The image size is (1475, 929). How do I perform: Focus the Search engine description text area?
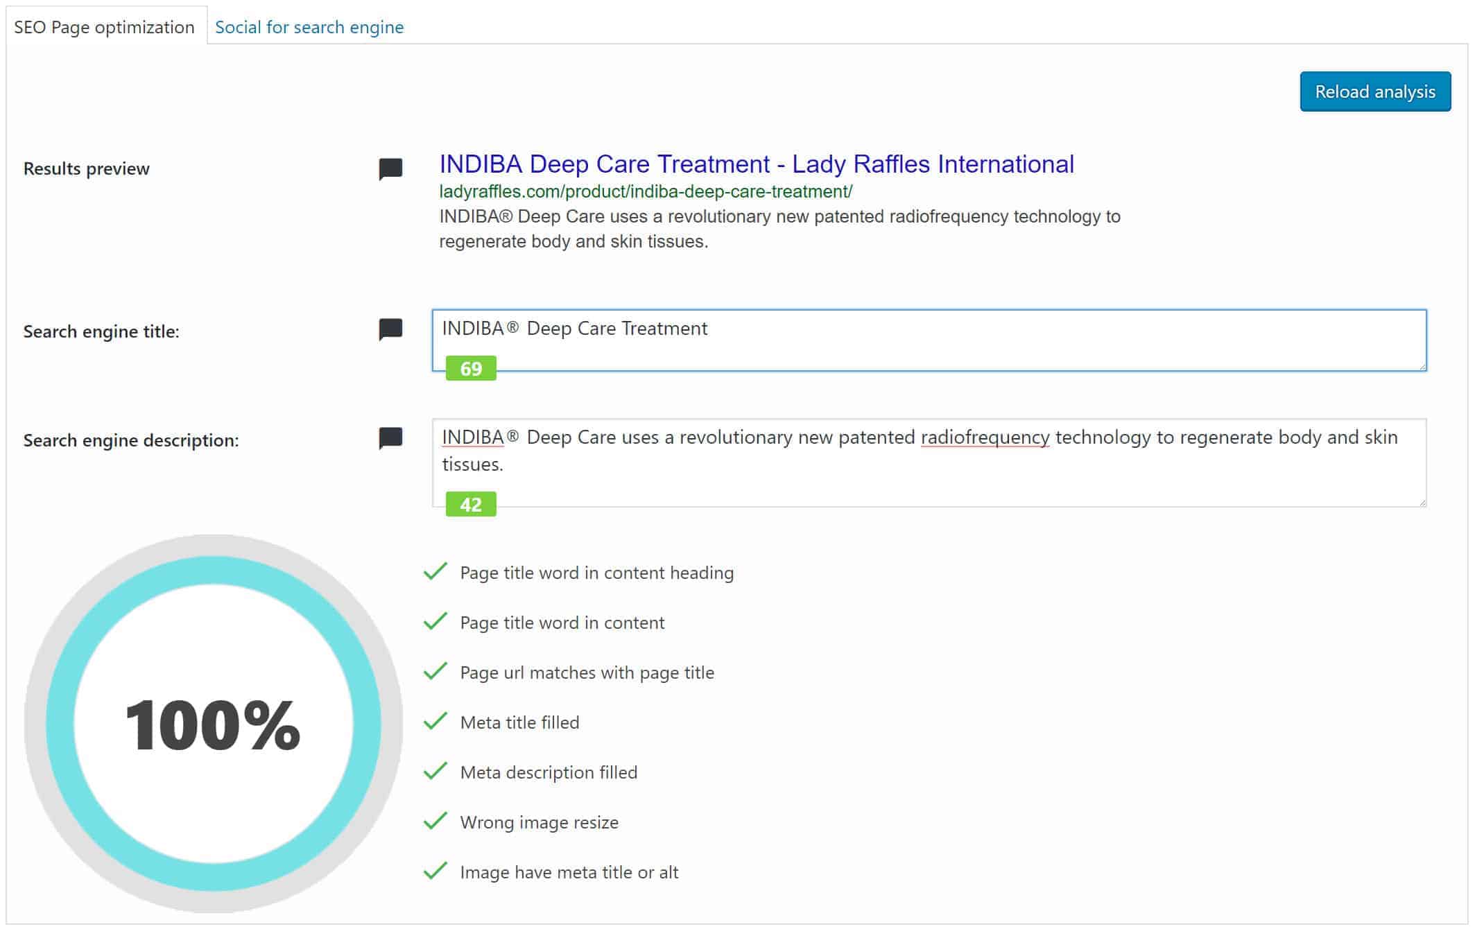click(929, 462)
